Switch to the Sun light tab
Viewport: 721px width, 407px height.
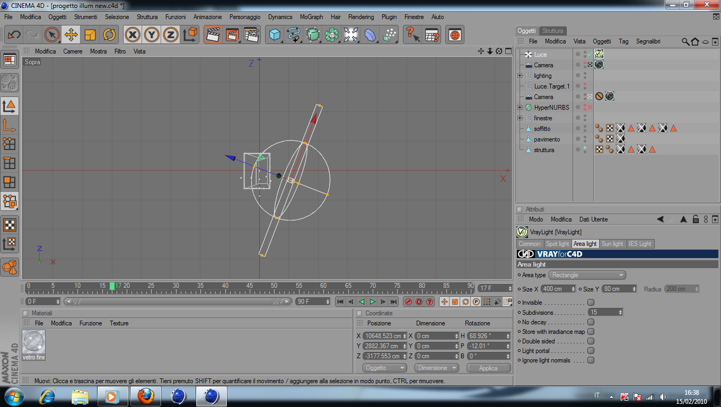[x=612, y=244]
